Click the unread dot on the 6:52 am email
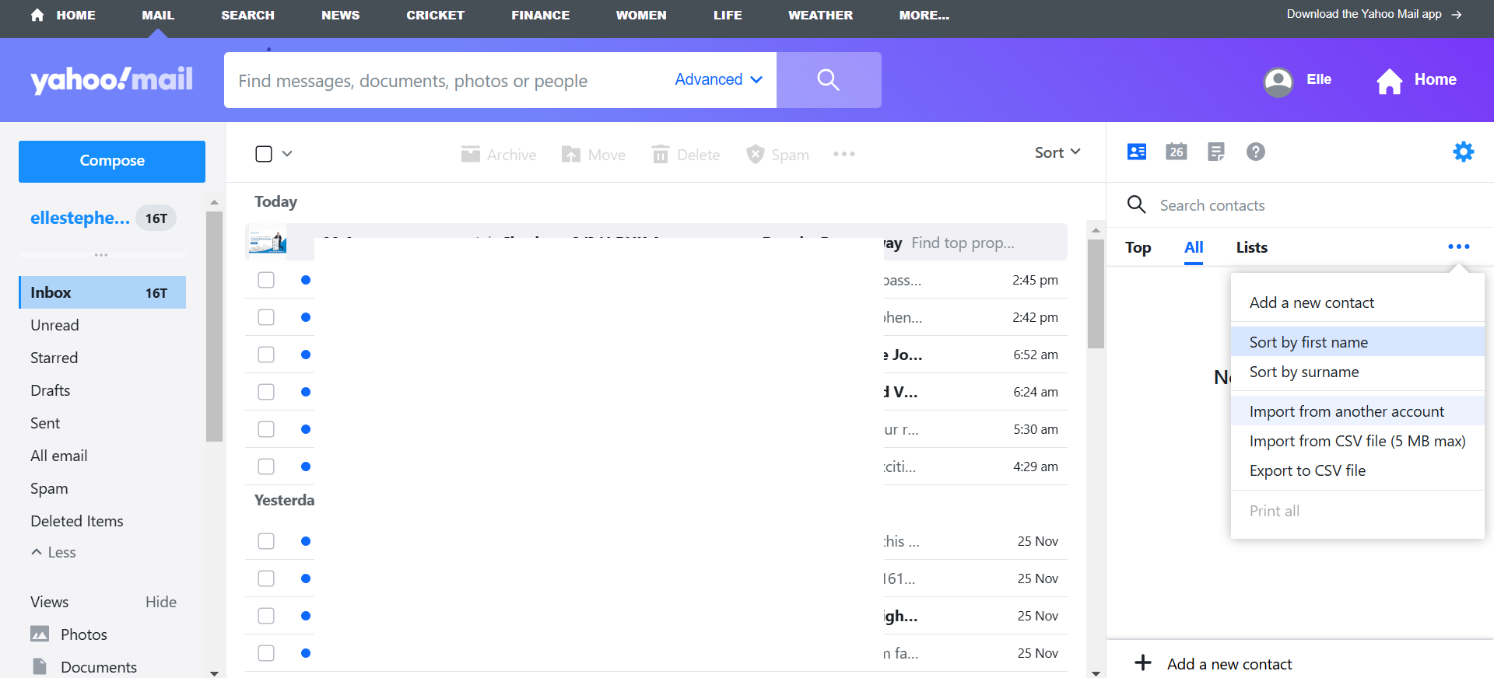 coord(306,355)
